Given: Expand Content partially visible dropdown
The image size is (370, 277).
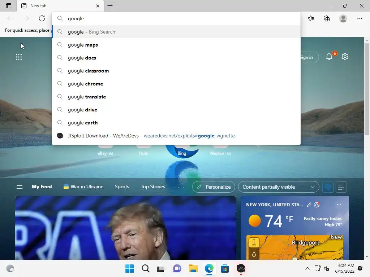Looking at the screenshot, I should pyautogui.click(x=279, y=187).
